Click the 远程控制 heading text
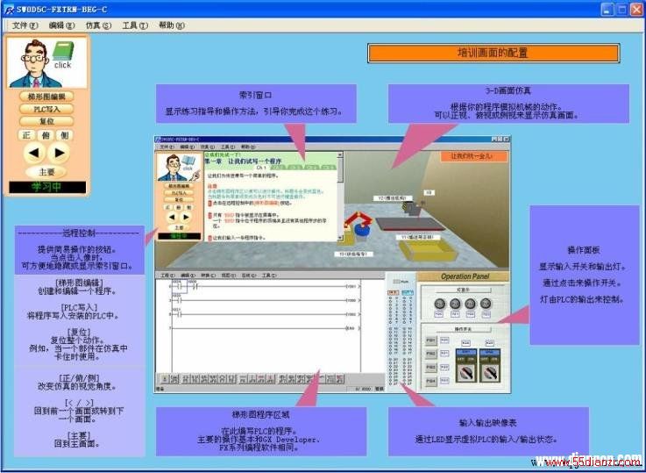 coord(79,233)
